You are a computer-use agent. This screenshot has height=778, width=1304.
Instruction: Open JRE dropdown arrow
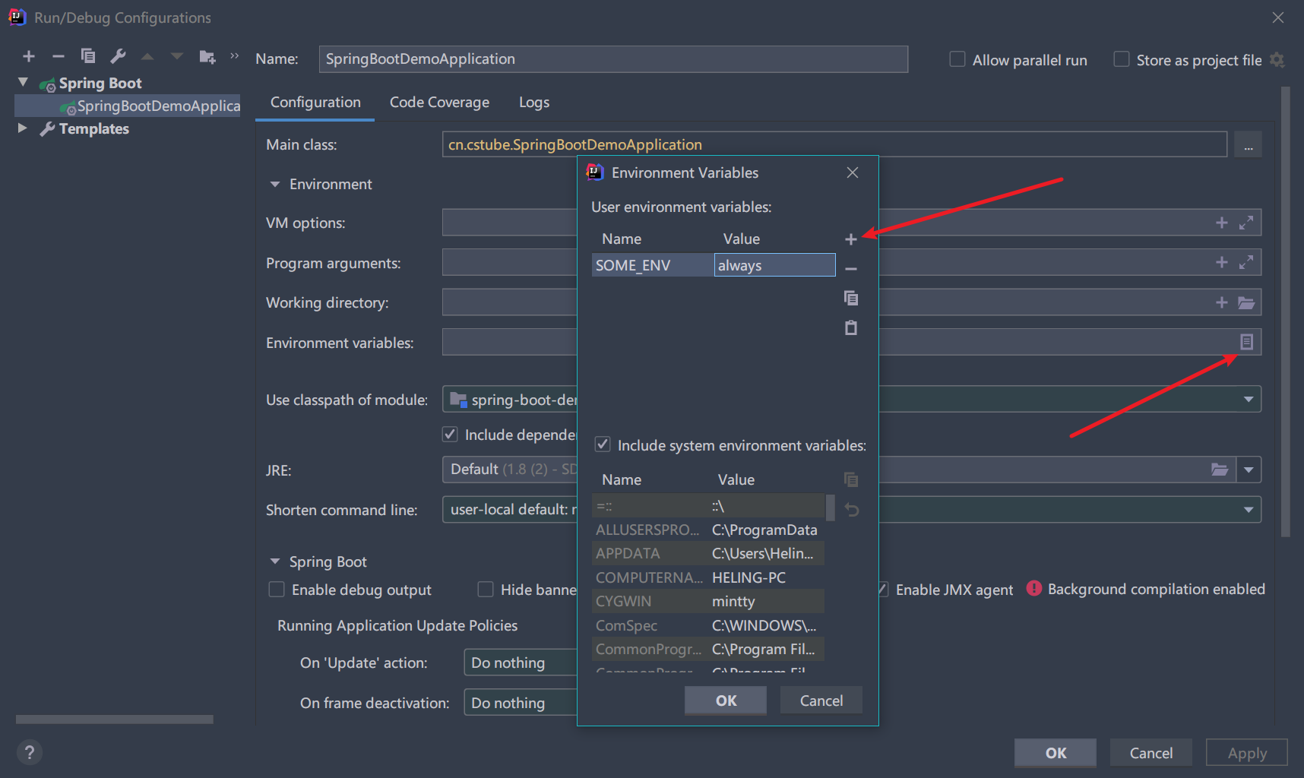[1249, 470]
